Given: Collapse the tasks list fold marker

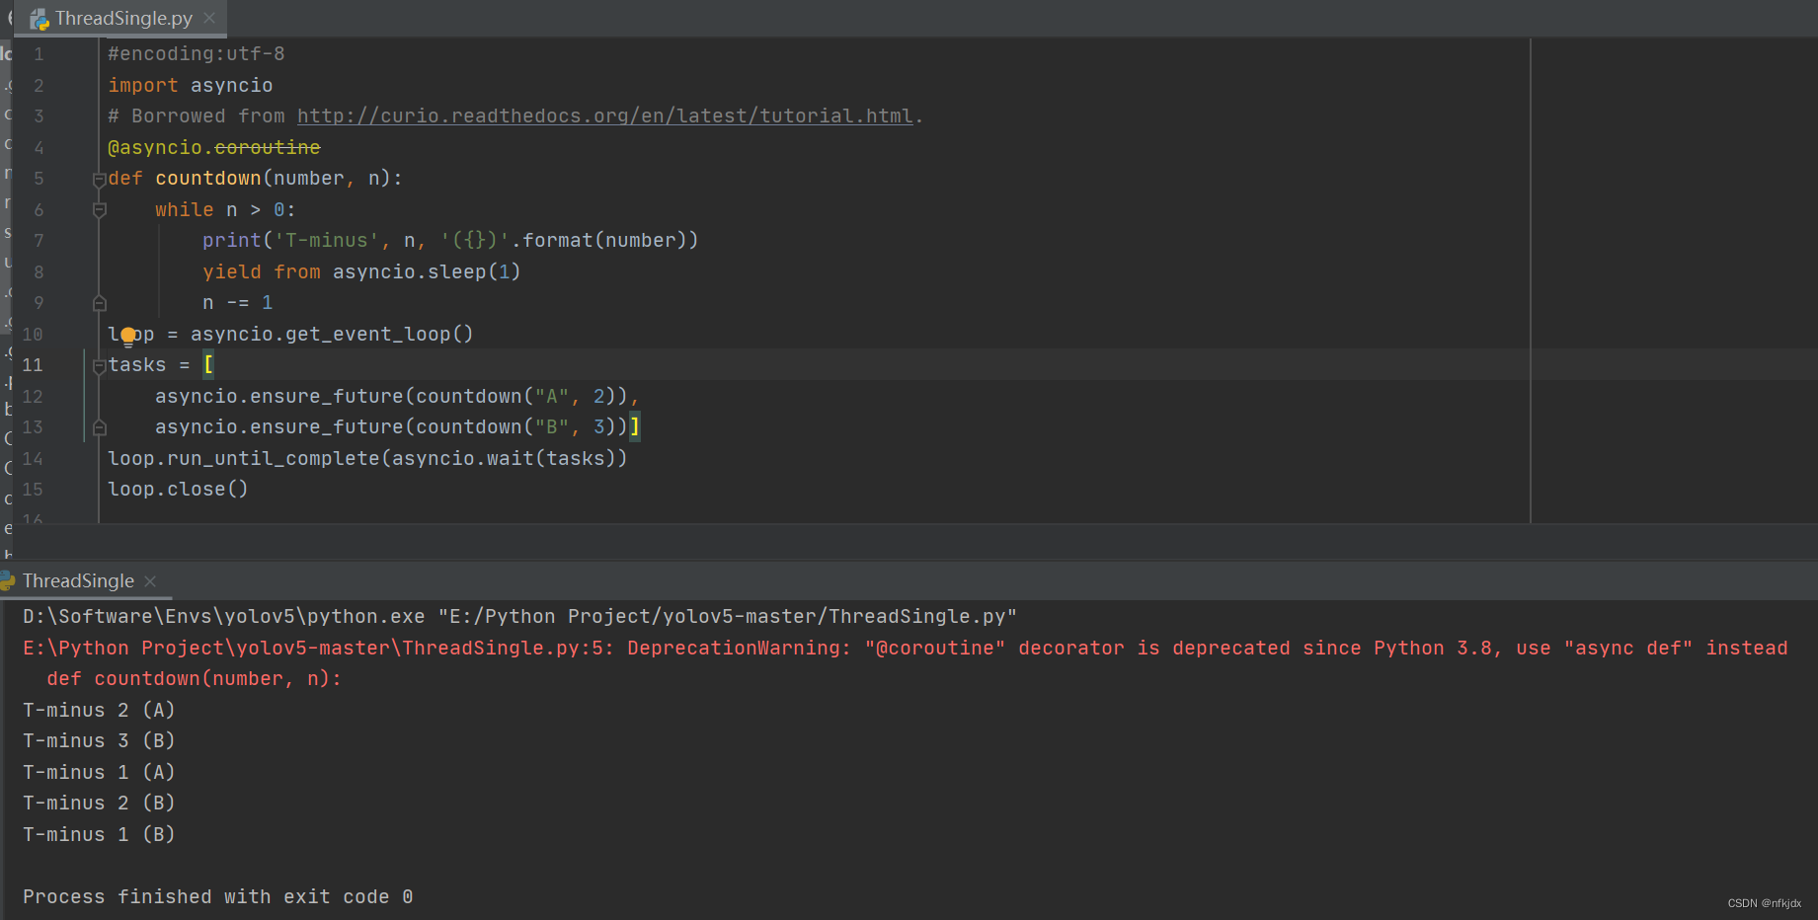Looking at the screenshot, I should [x=99, y=366].
